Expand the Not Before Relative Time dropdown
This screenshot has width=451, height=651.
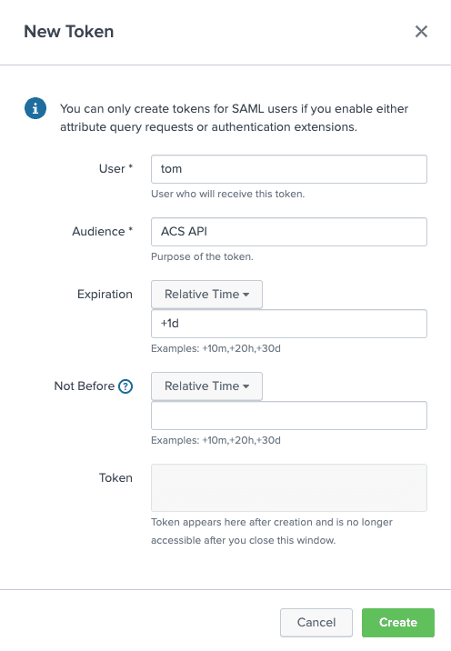(206, 386)
